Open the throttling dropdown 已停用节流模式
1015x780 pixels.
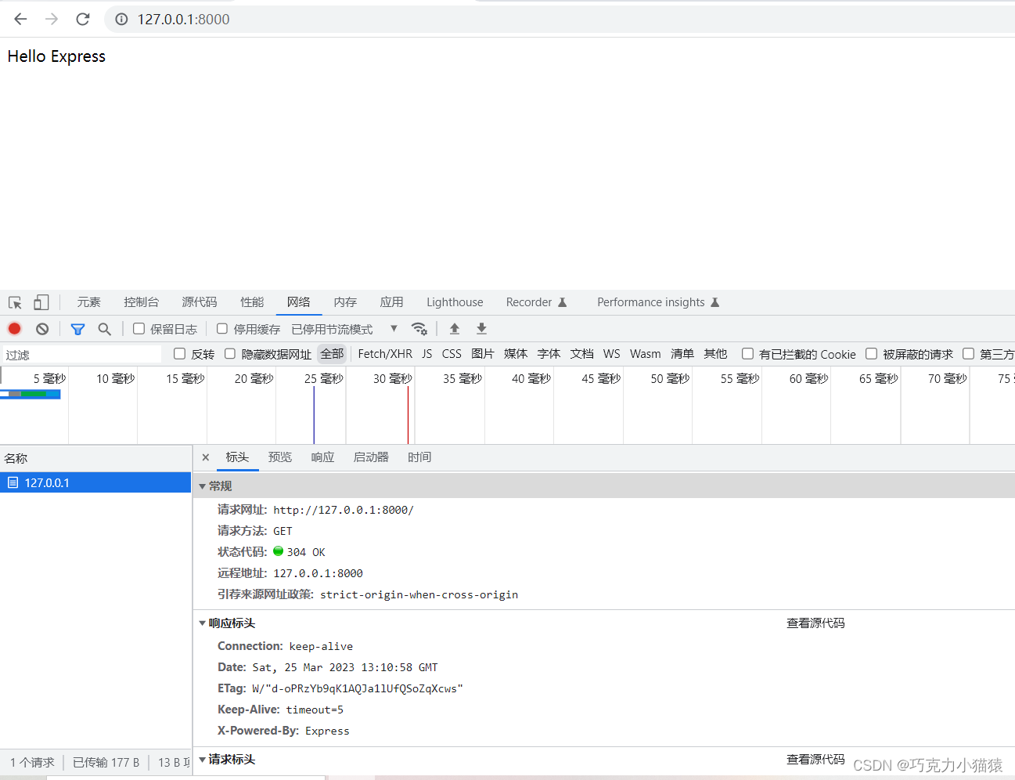[x=344, y=329]
